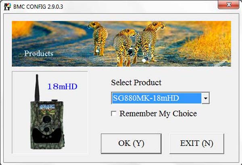Click the Select Product label
Image resolution: width=242 pixels, height=165 pixels.
pyautogui.click(x=136, y=82)
